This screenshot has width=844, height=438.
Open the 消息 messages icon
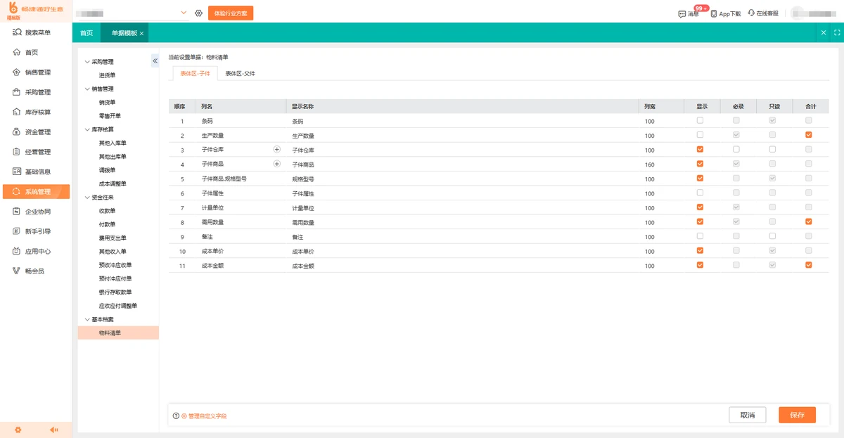(682, 13)
